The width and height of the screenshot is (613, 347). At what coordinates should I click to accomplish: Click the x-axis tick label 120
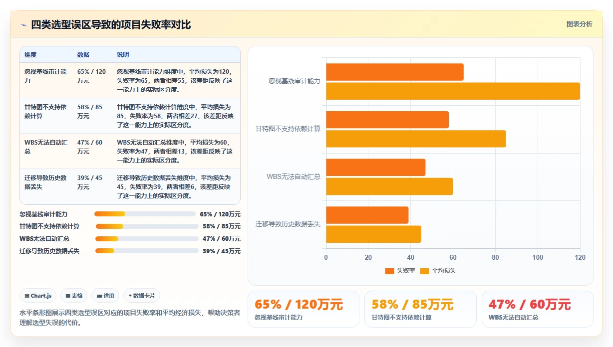[x=580, y=258]
